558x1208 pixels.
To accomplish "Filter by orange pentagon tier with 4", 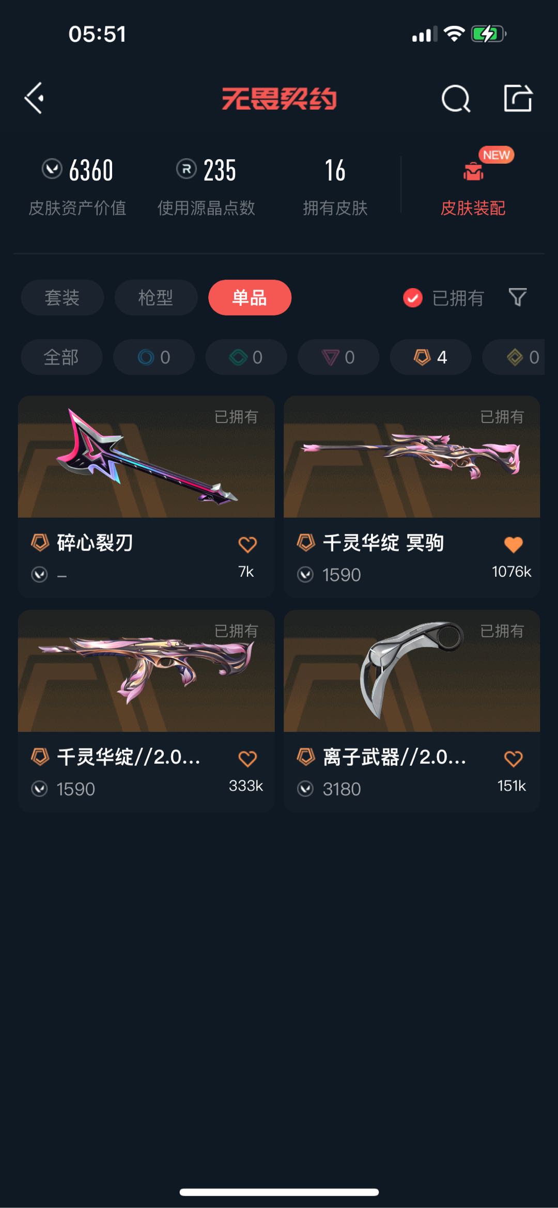I will coord(430,357).
